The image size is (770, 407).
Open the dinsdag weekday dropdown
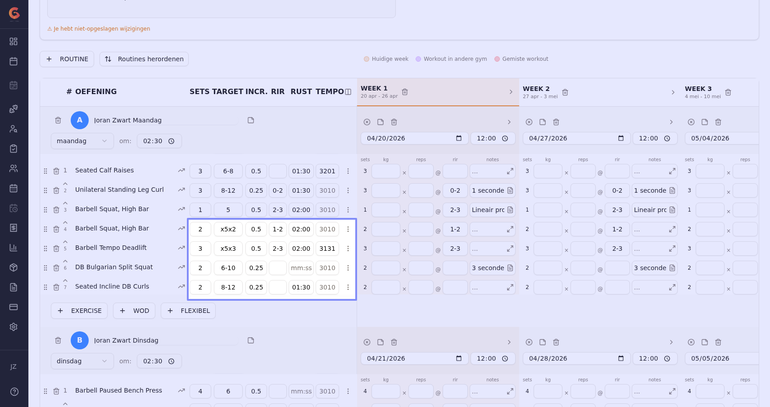click(x=82, y=361)
